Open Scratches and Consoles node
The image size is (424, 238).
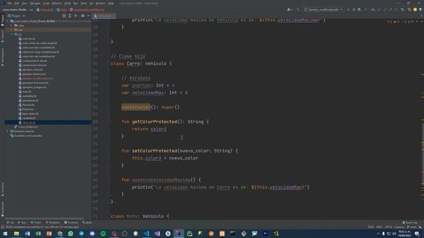28,136
